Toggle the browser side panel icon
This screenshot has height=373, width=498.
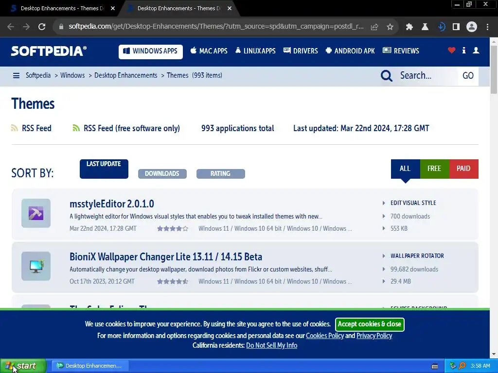coord(456,27)
